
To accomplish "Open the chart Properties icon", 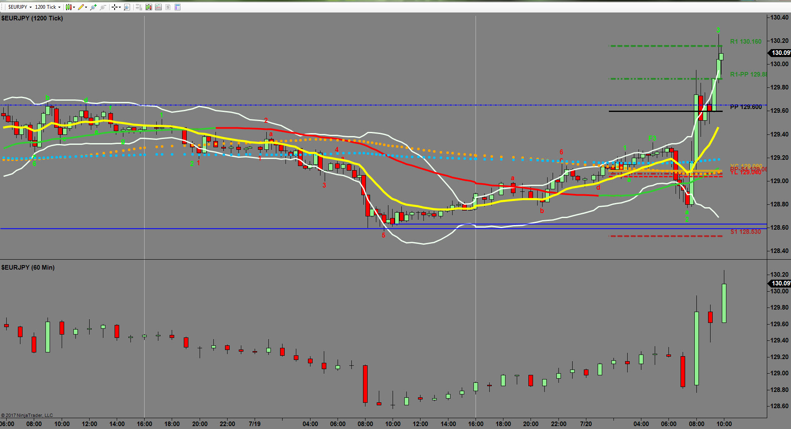I will click(x=178, y=7).
